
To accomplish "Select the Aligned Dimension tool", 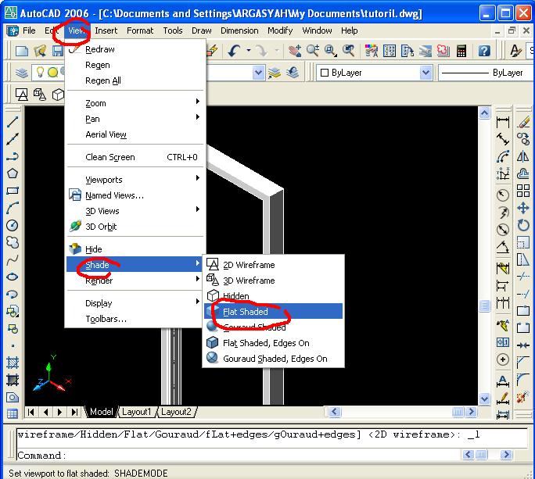I will pyautogui.click(x=503, y=139).
